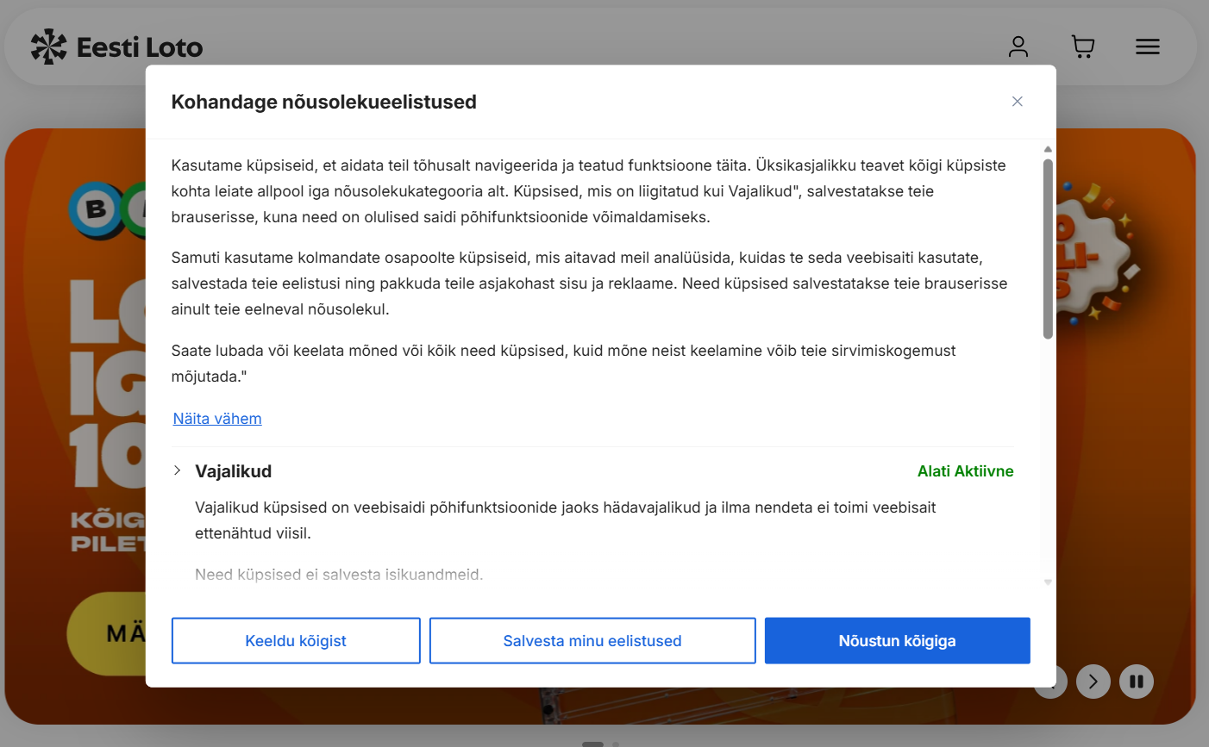This screenshot has width=1209, height=747.
Task: Click the scrollbar up arrow in the dialog
Action: pos(1048,149)
